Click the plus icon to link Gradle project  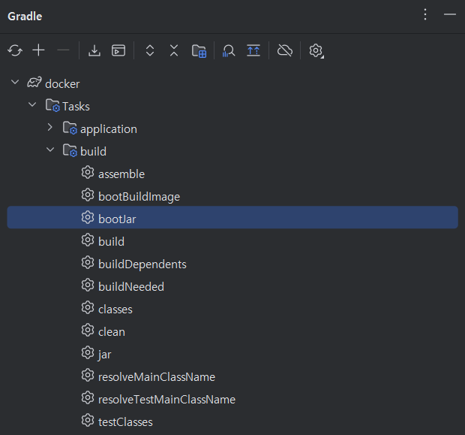(x=38, y=50)
